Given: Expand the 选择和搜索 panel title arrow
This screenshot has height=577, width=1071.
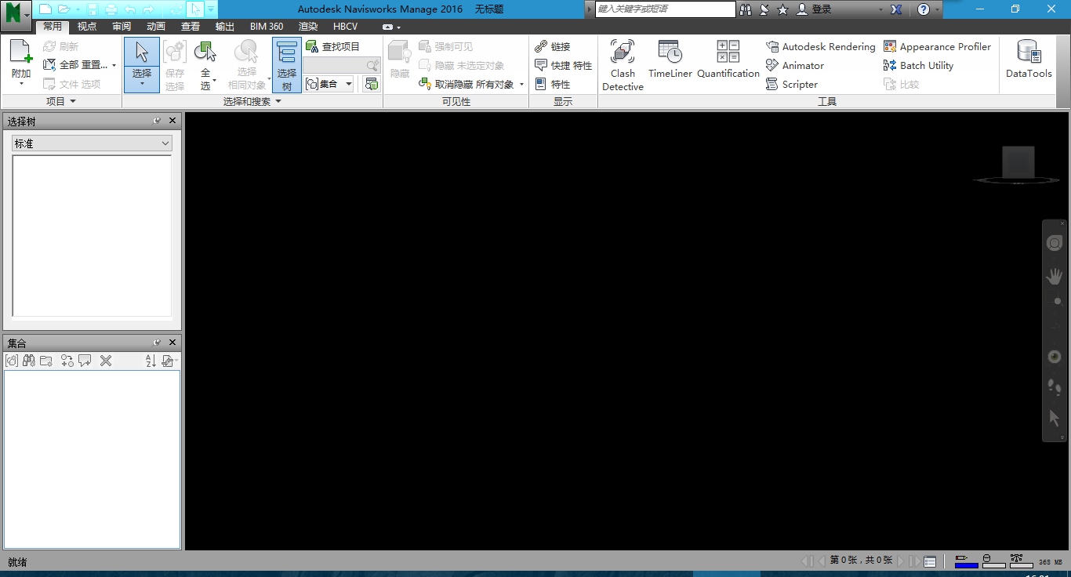Looking at the screenshot, I should tap(278, 102).
